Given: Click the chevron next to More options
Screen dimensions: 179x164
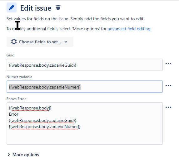Looking at the screenshot, I should pos(9,155).
